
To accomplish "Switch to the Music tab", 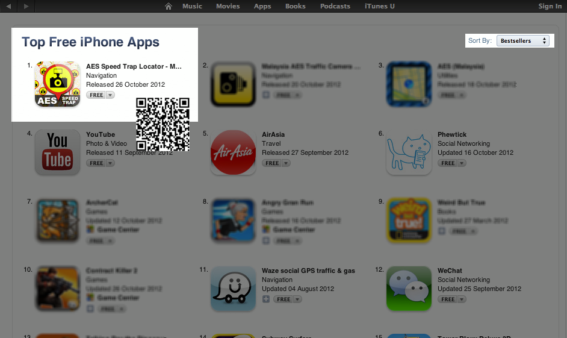I will [x=192, y=6].
